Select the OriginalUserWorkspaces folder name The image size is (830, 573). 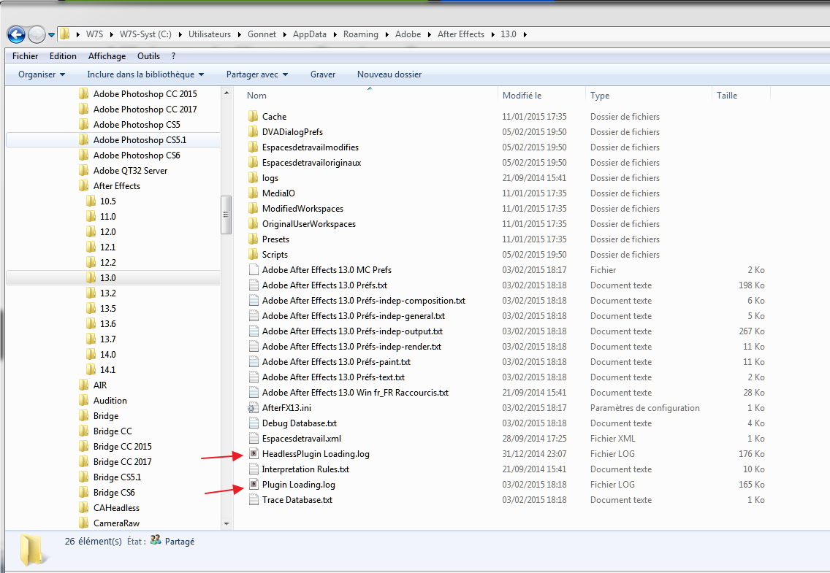point(308,223)
